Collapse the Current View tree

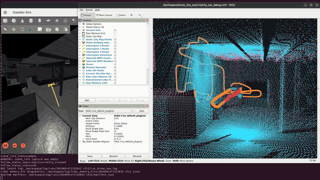tap(80, 116)
